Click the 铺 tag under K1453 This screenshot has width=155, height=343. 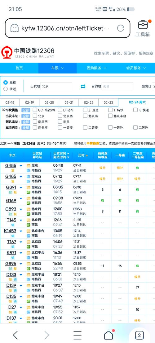pyautogui.click(x=13, y=236)
